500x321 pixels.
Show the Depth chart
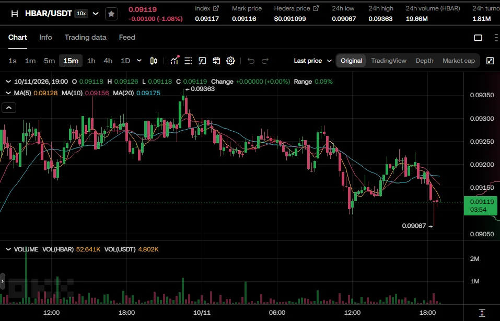coord(424,61)
